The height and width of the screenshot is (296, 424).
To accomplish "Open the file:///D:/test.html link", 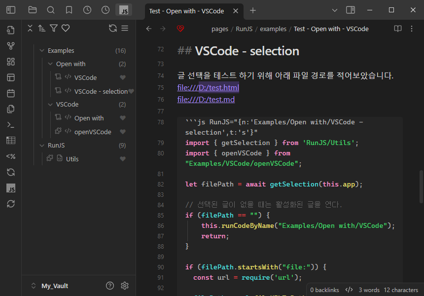I will tap(208, 88).
